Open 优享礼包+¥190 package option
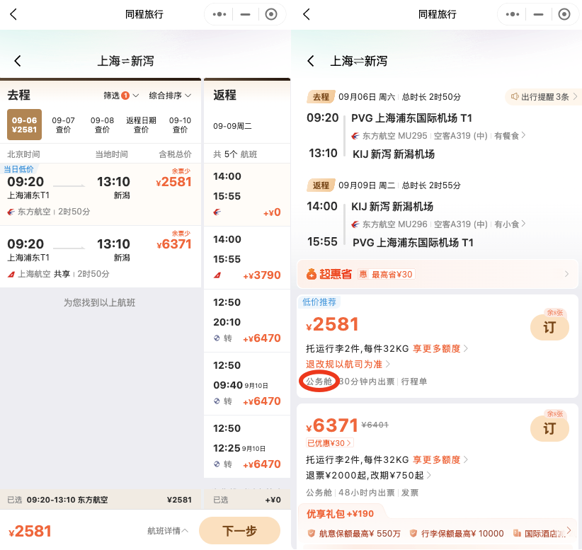 click(340, 514)
